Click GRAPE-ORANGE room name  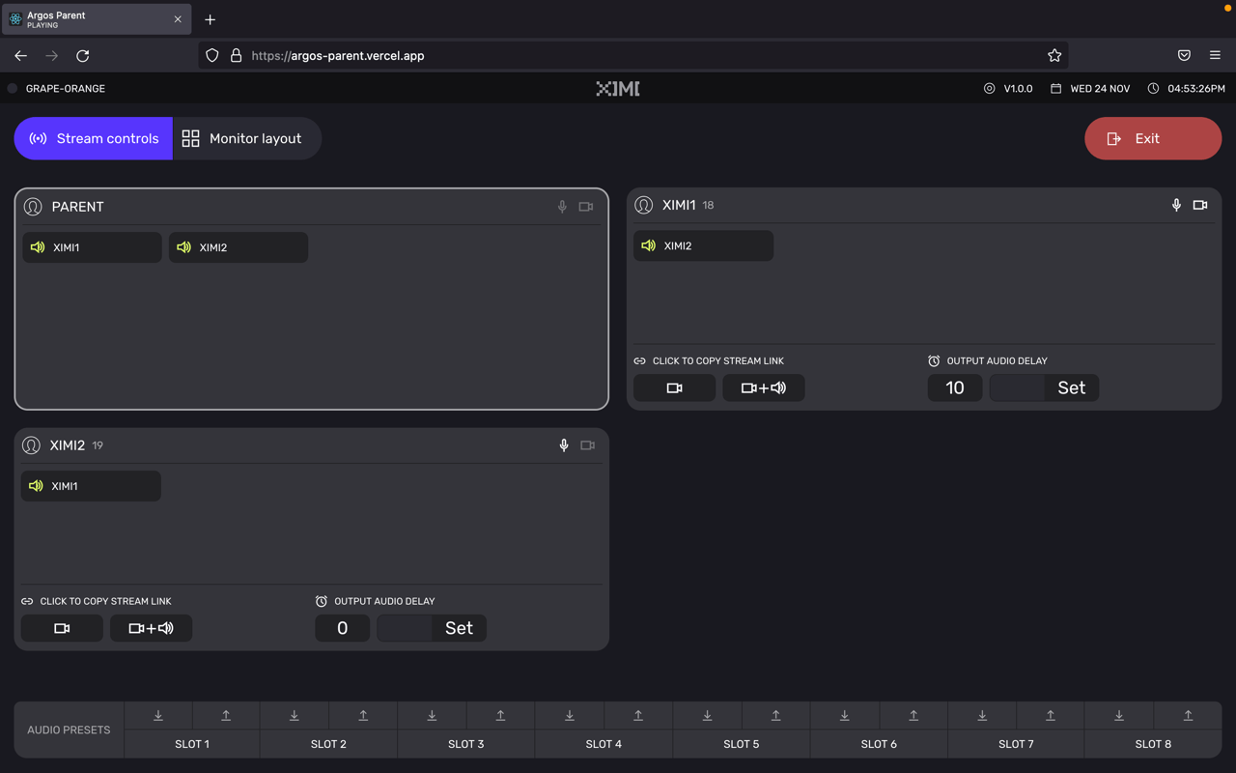tap(66, 89)
